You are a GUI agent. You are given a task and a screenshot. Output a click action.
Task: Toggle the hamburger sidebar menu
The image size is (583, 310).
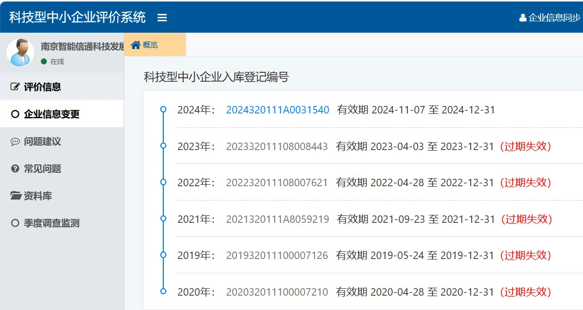pyautogui.click(x=162, y=18)
